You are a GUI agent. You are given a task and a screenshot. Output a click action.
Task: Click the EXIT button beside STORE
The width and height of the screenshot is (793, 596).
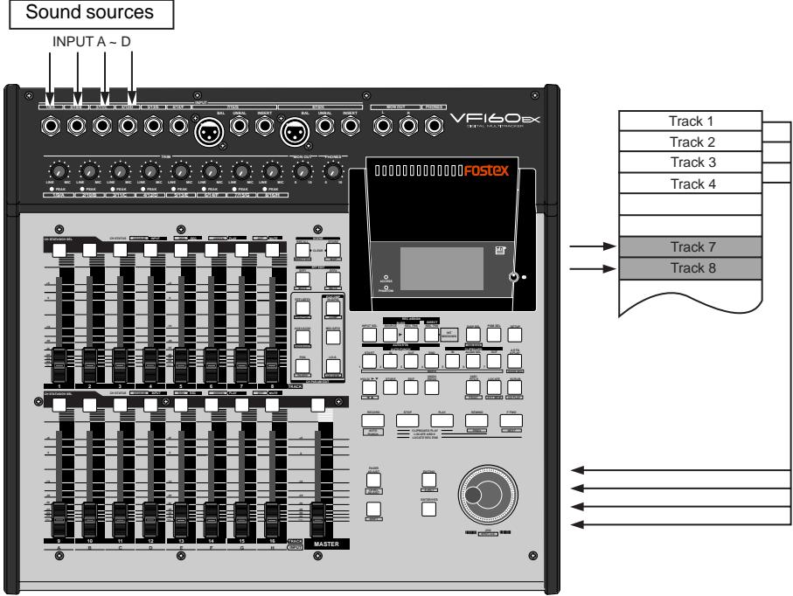[411, 387]
